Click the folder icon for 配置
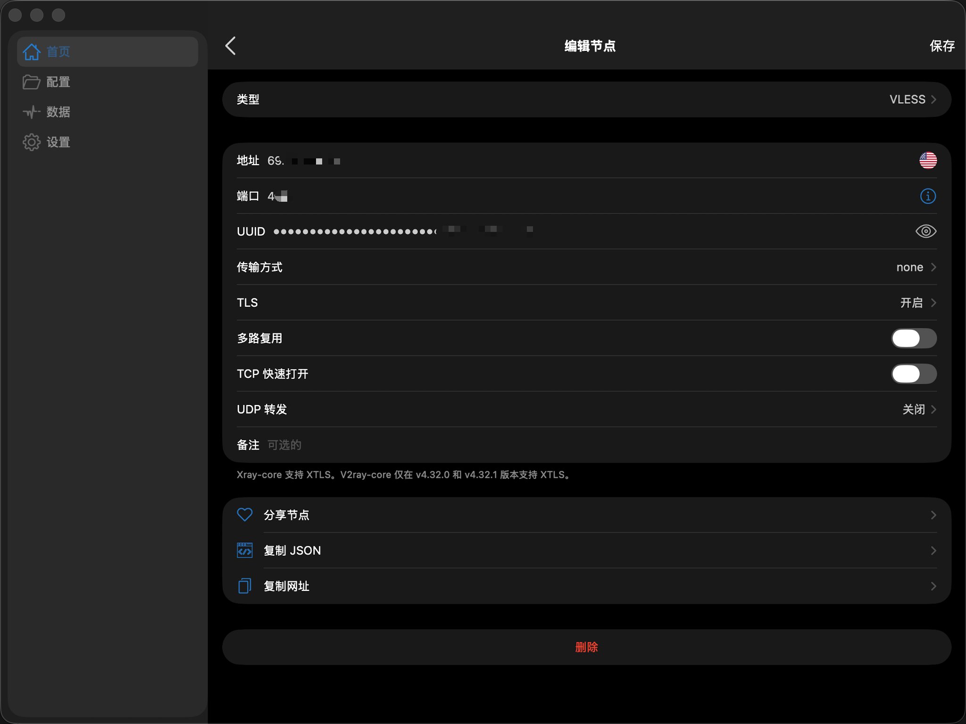This screenshot has height=724, width=966. pyautogui.click(x=32, y=82)
